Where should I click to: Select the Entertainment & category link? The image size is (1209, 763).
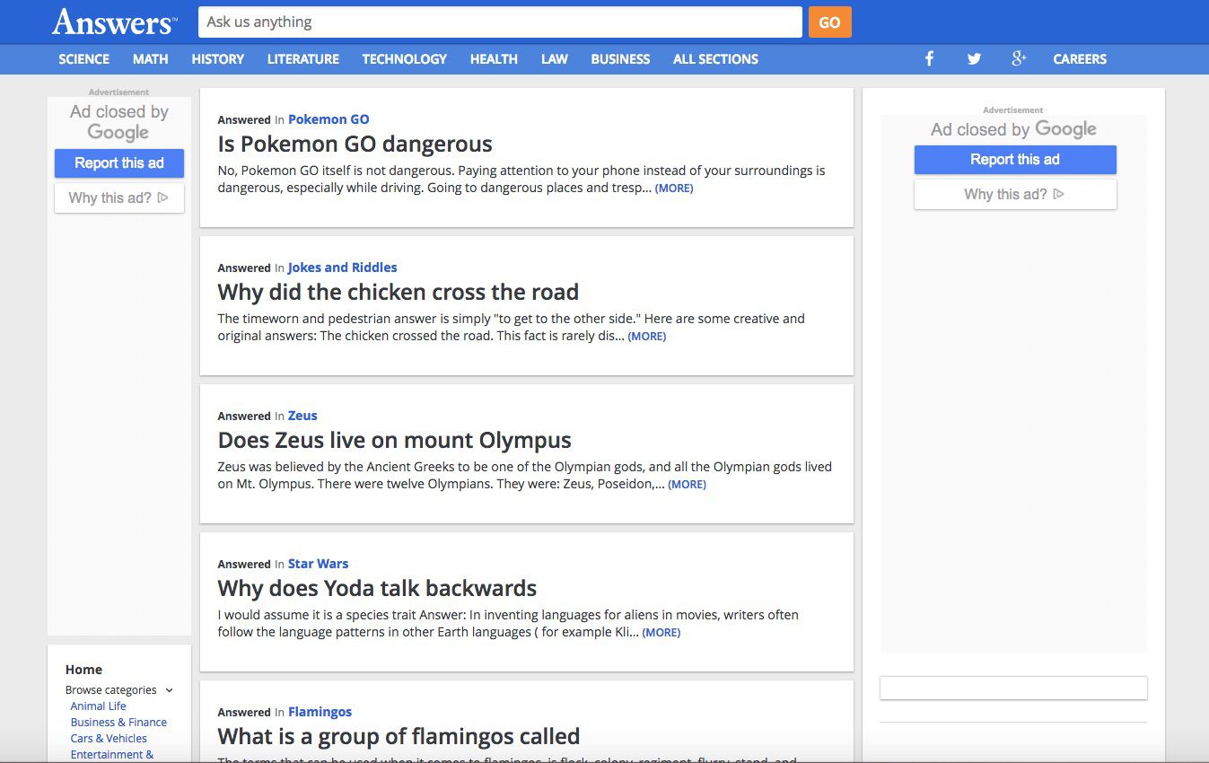tap(112, 755)
